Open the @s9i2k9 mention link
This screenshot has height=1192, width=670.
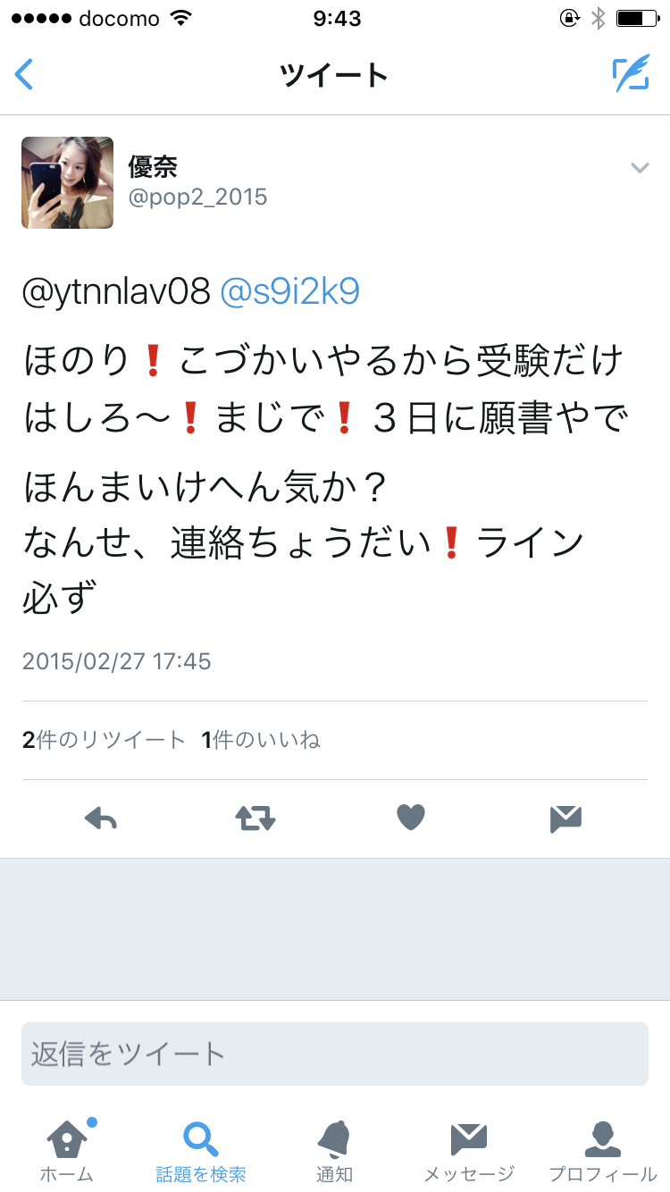[289, 292]
